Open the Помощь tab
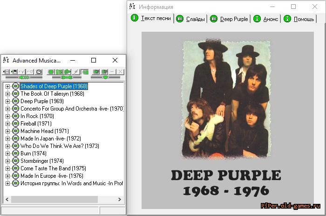The height and width of the screenshot is (216, 326). 299,19
